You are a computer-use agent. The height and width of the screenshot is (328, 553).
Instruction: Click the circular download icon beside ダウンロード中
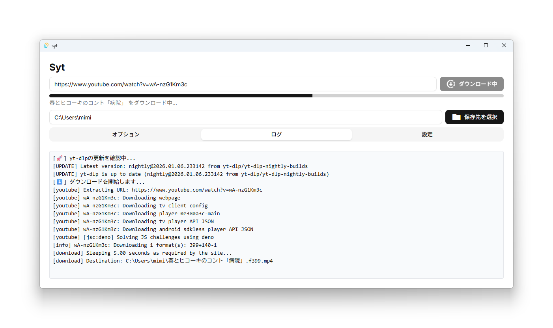pyautogui.click(x=450, y=84)
